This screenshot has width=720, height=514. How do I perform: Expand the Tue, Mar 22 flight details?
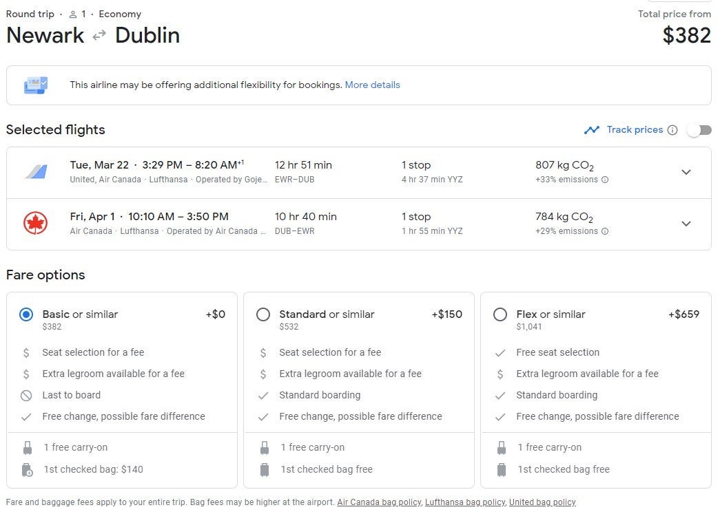pyautogui.click(x=686, y=173)
